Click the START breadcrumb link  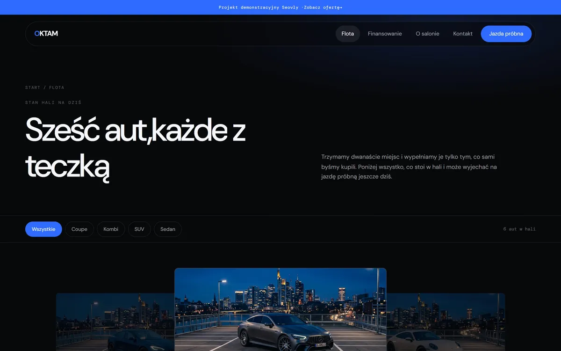pos(33,88)
